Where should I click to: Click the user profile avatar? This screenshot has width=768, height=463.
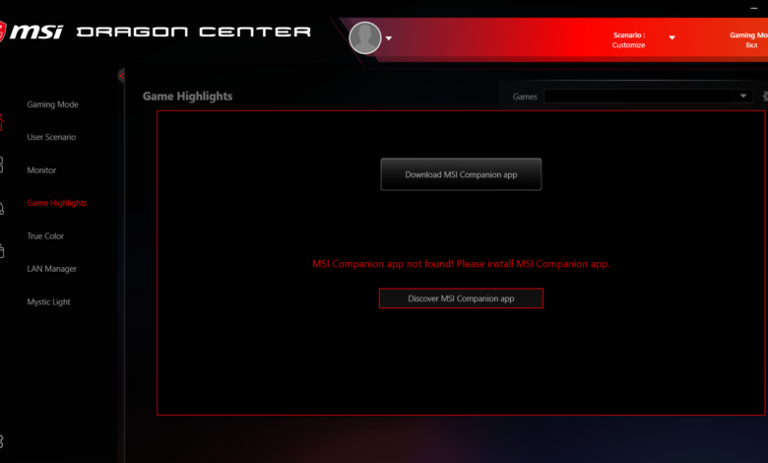365,37
